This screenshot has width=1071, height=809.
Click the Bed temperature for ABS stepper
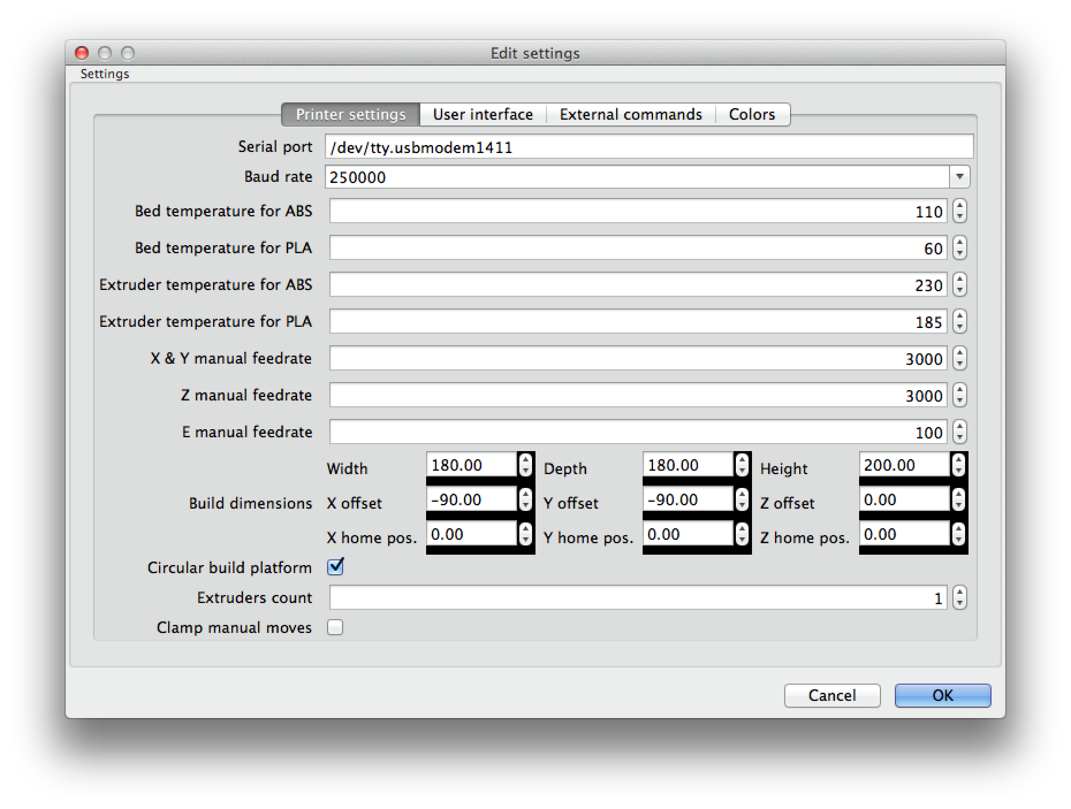(x=959, y=211)
